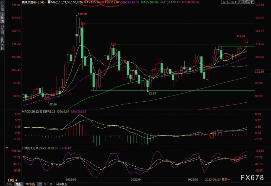This screenshot has height=186, width=271.
Task: Click the MA100:100.22 value label
Action: [x=170, y=2]
